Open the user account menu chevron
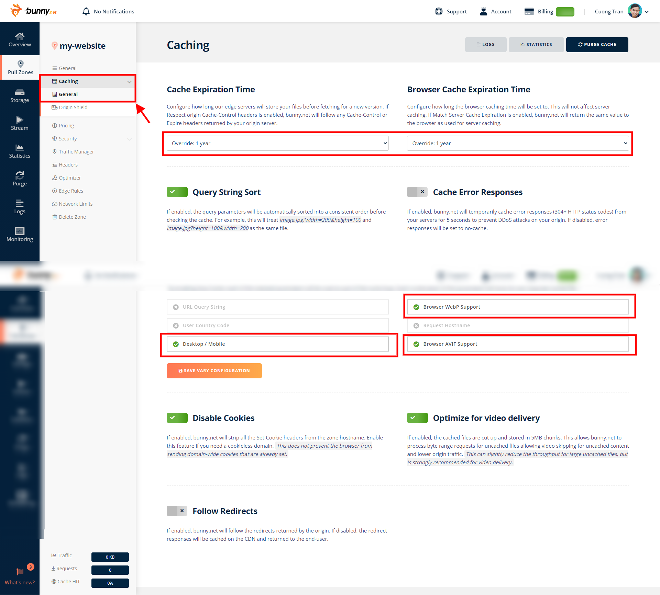This screenshot has height=595, width=660. click(x=647, y=12)
